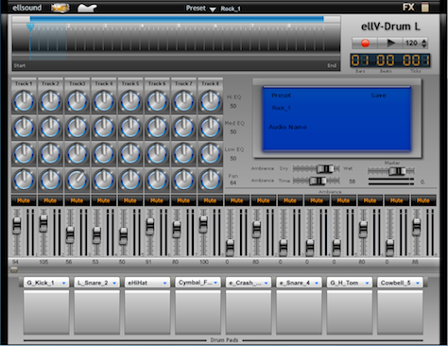Click the blue playhead marker on timeline
448x346 pixels.
30,27
